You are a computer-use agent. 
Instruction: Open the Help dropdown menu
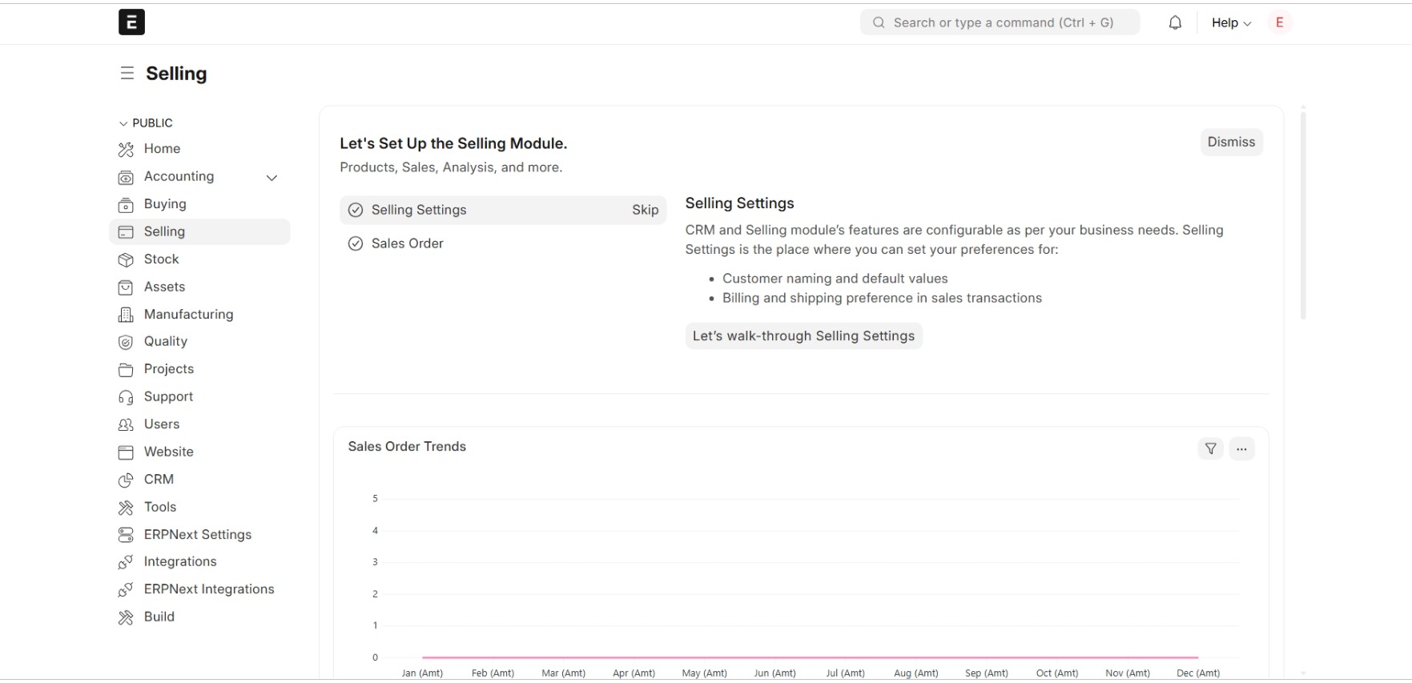pos(1231,22)
